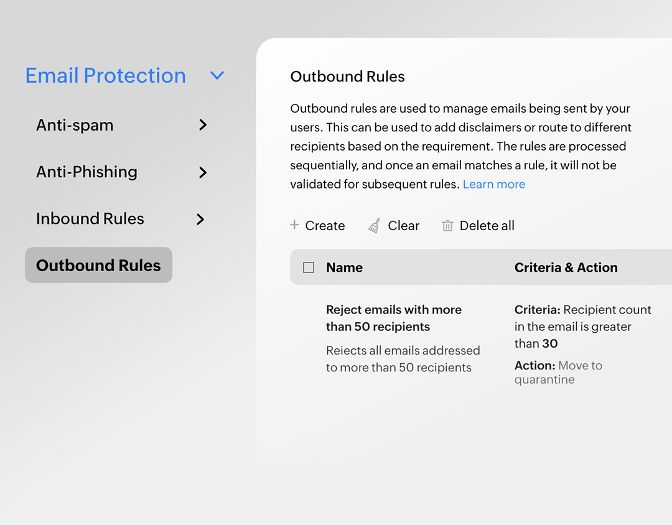Click the rule description about rejecting emails

(x=403, y=359)
